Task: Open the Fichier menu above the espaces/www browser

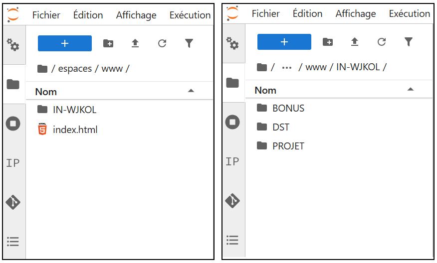Action: 46,15
